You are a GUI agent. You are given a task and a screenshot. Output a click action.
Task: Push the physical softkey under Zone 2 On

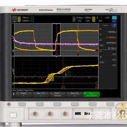[75, 104]
